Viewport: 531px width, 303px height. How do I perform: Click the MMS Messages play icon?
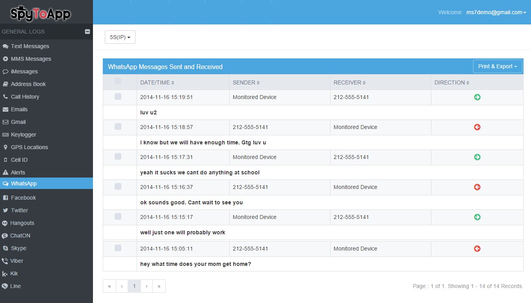point(6,59)
